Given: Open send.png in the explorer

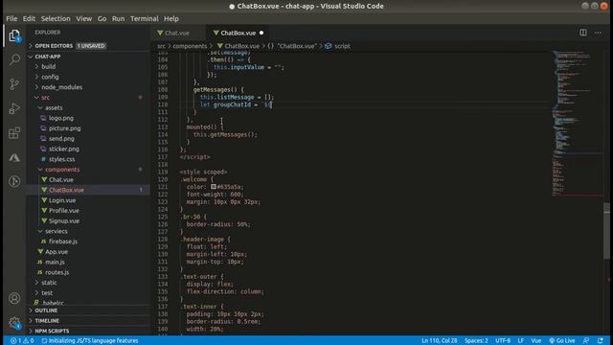Looking at the screenshot, I should (x=88, y=138).
